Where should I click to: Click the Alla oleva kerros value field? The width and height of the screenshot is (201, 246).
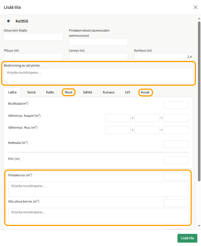point(176,203)
